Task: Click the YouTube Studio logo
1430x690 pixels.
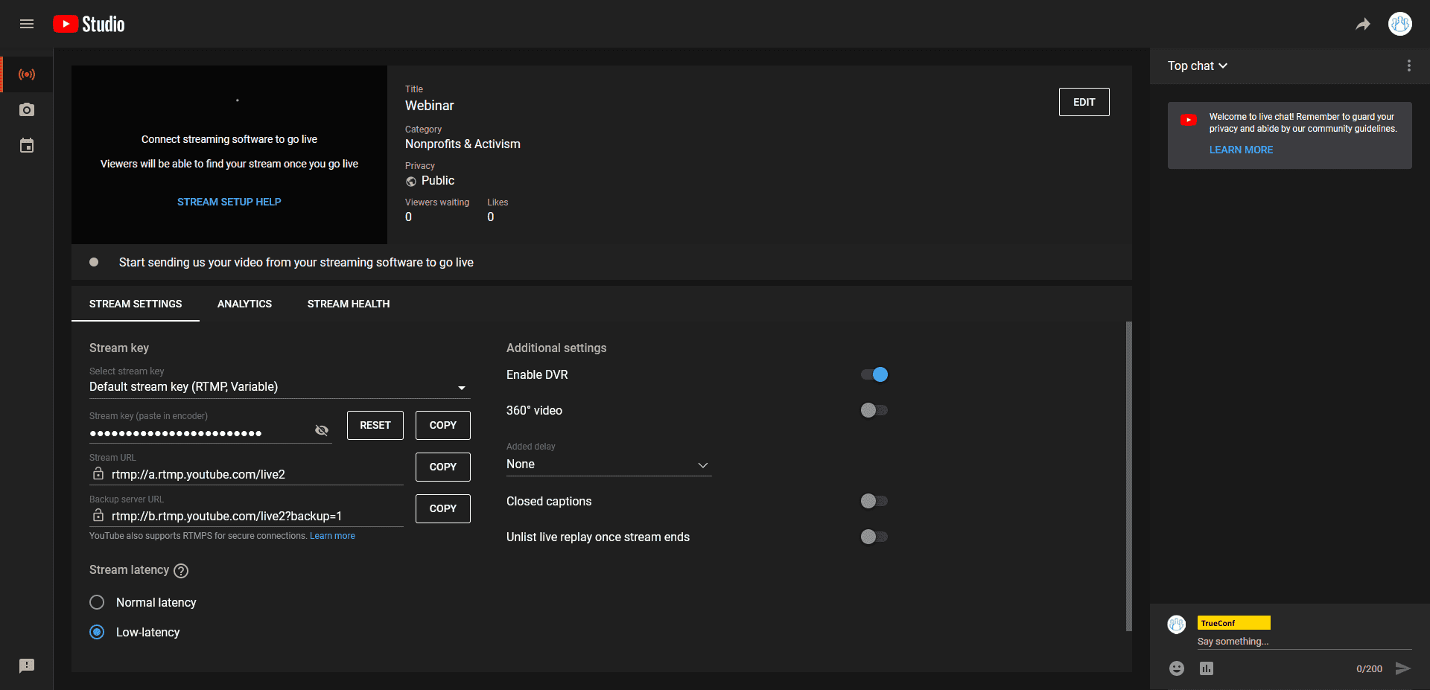Action: point(89,24)
